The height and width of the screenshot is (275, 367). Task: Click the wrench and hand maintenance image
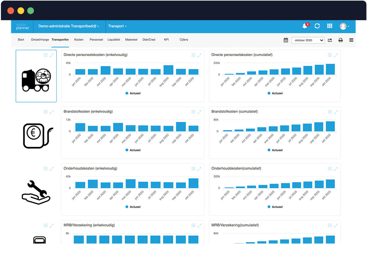pyautogui.click(x=36, y=193)
